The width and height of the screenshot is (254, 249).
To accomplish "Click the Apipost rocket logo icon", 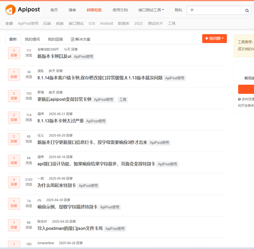I will coord(10,10).
